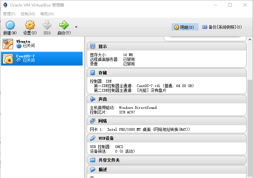Open the 控制(M) menu
The width and height of the screenshot is (253, 178).
(x=28, y=14)
